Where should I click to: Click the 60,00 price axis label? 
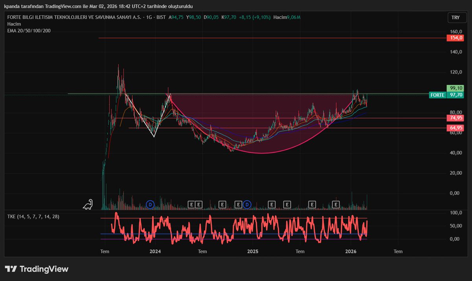(456, 133)
